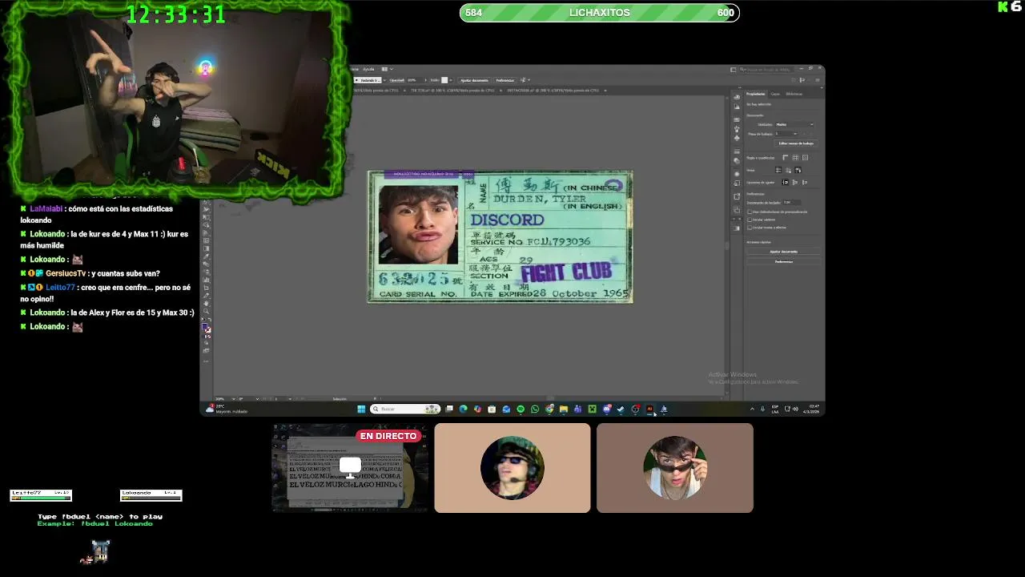Screen dimensions: 1025x577
Task: Switch to the Capas panel tab
Action: 775,94
